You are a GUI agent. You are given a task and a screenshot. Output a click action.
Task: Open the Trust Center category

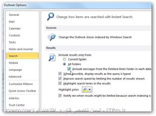point(17,105)
